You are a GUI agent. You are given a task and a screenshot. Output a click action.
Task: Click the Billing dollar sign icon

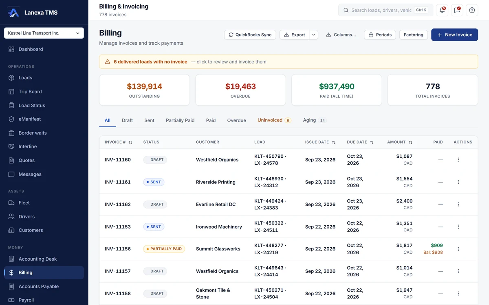pyautogui.click(x=11, y=272)
